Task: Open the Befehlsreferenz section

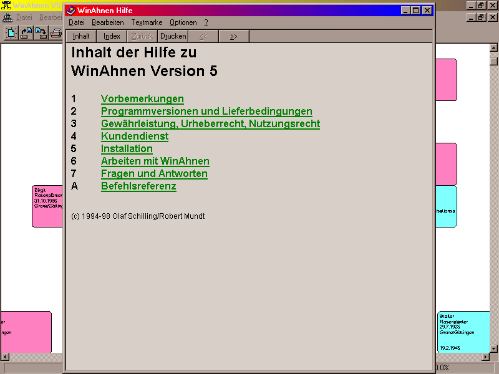Action: point(138,186)
